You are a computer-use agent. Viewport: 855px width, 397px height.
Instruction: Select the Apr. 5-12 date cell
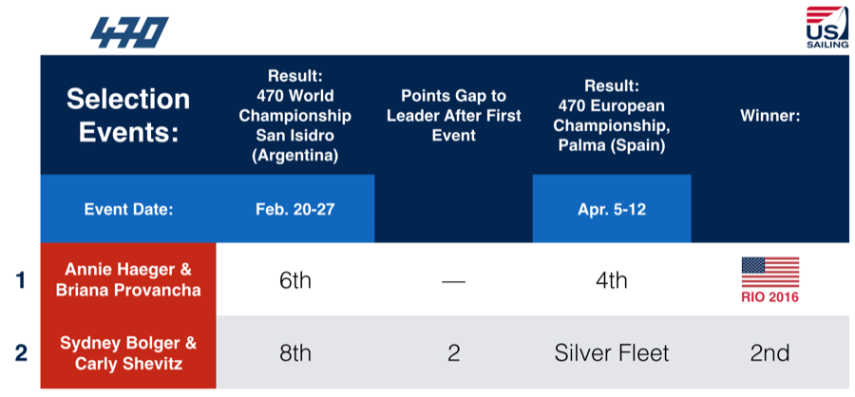click(612, 209)
